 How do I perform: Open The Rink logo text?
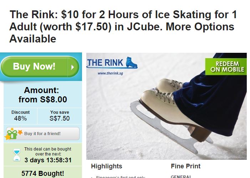coord(105,62)
